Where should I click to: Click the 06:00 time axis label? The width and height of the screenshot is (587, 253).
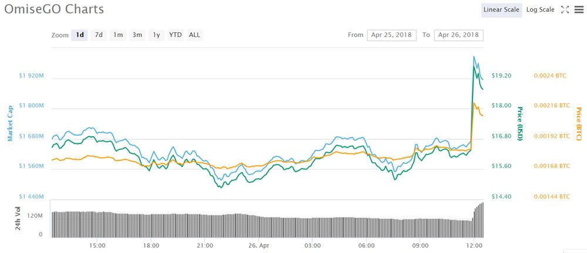point(366,245)
